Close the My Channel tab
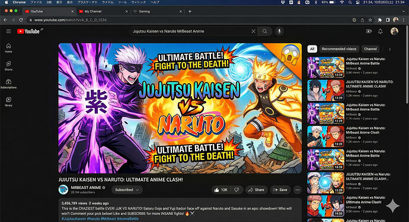The image size is (409, 222). click(126, 11)
